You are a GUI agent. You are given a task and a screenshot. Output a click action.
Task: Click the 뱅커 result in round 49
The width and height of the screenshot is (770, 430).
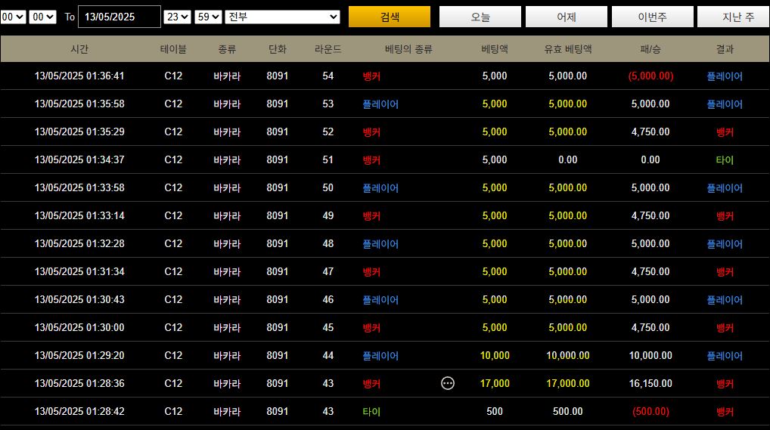pos(725,215)
